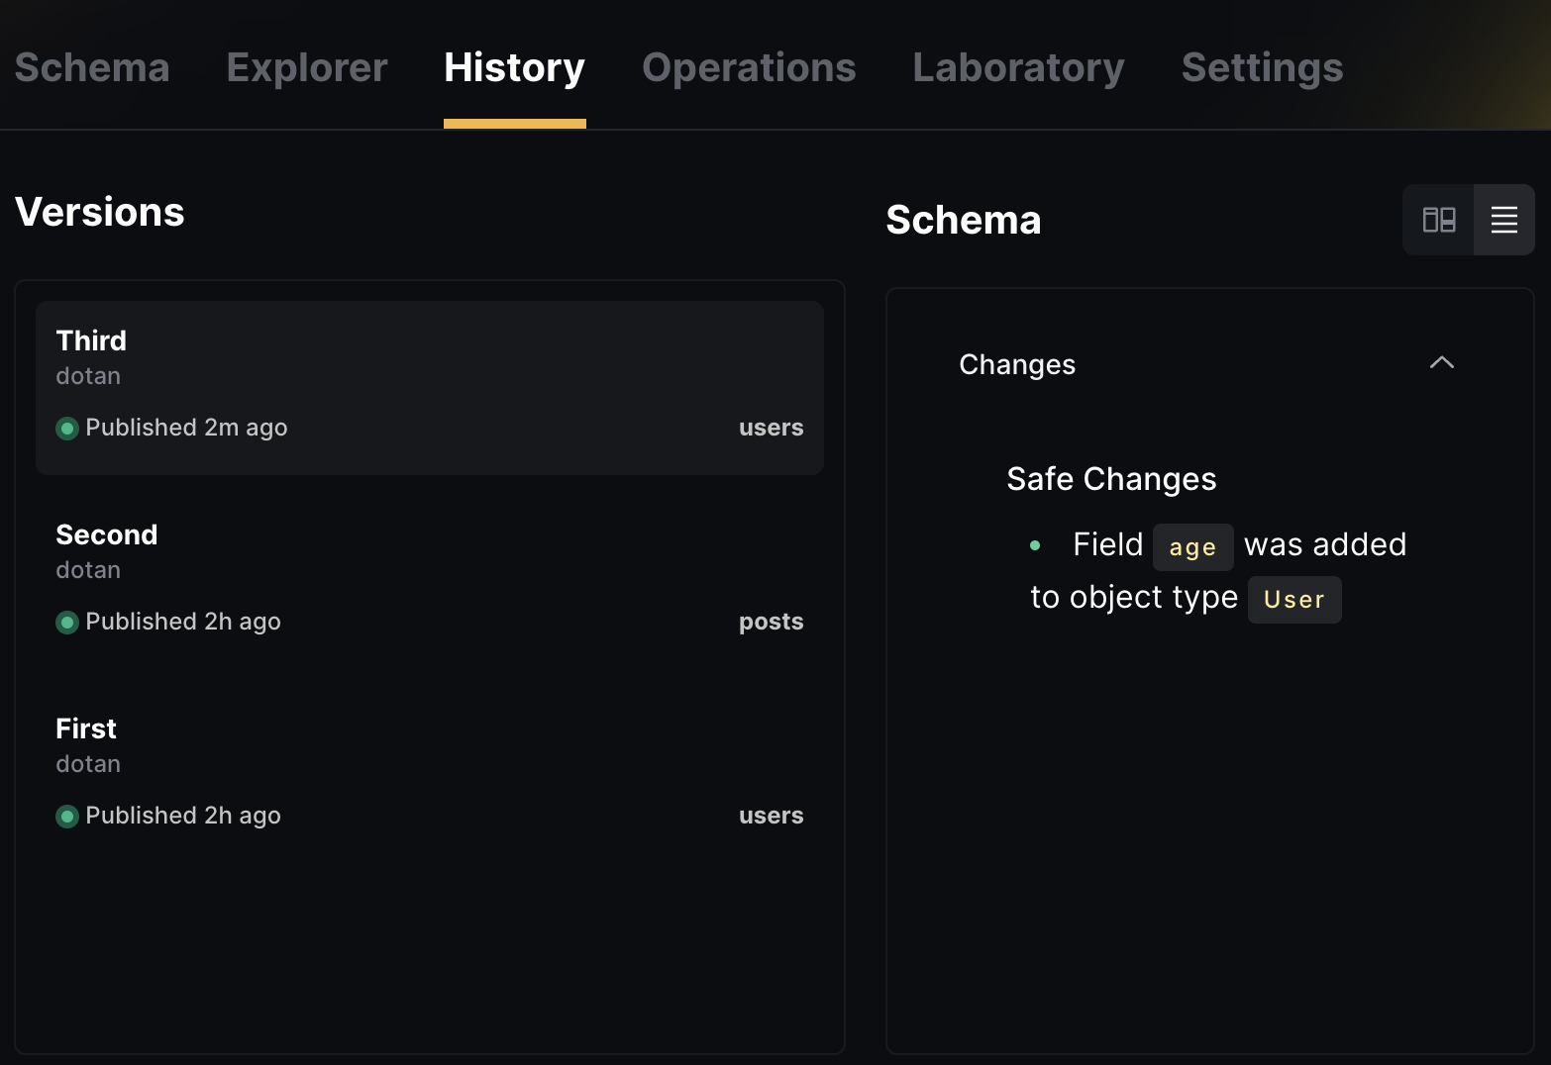This screenshot has width=1551, height=1065.
Task: Click the age field code chip
Action: (1192, 546)
